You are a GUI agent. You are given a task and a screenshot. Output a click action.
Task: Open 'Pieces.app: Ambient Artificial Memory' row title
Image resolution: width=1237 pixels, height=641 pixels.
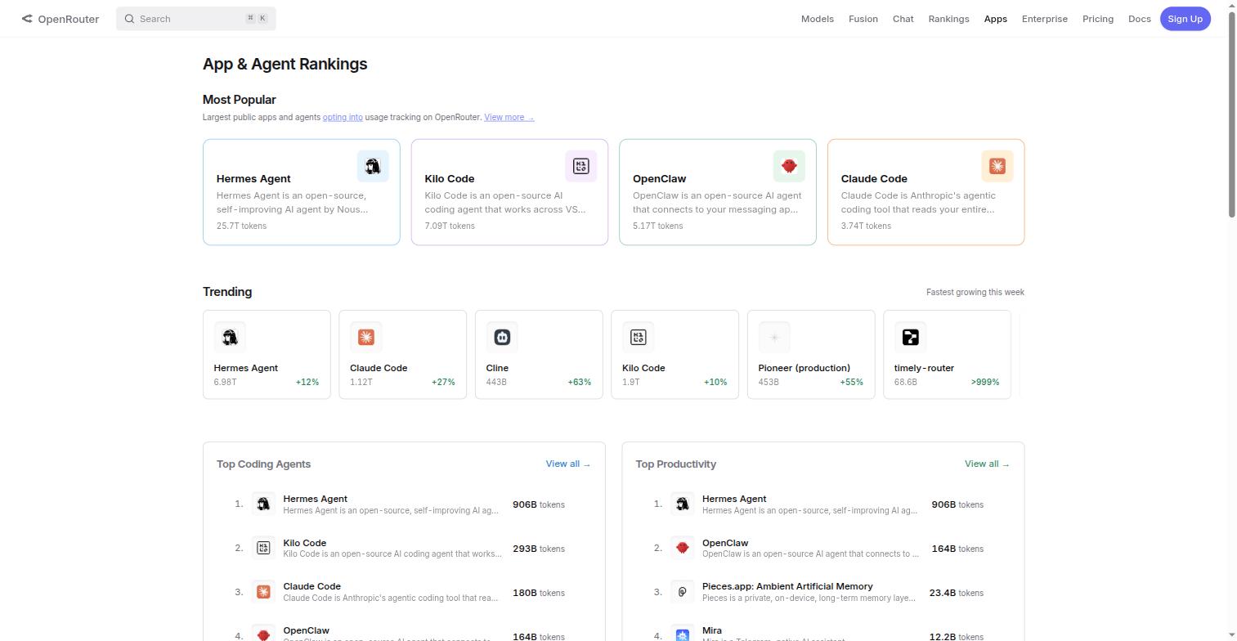tap(787, 586)
